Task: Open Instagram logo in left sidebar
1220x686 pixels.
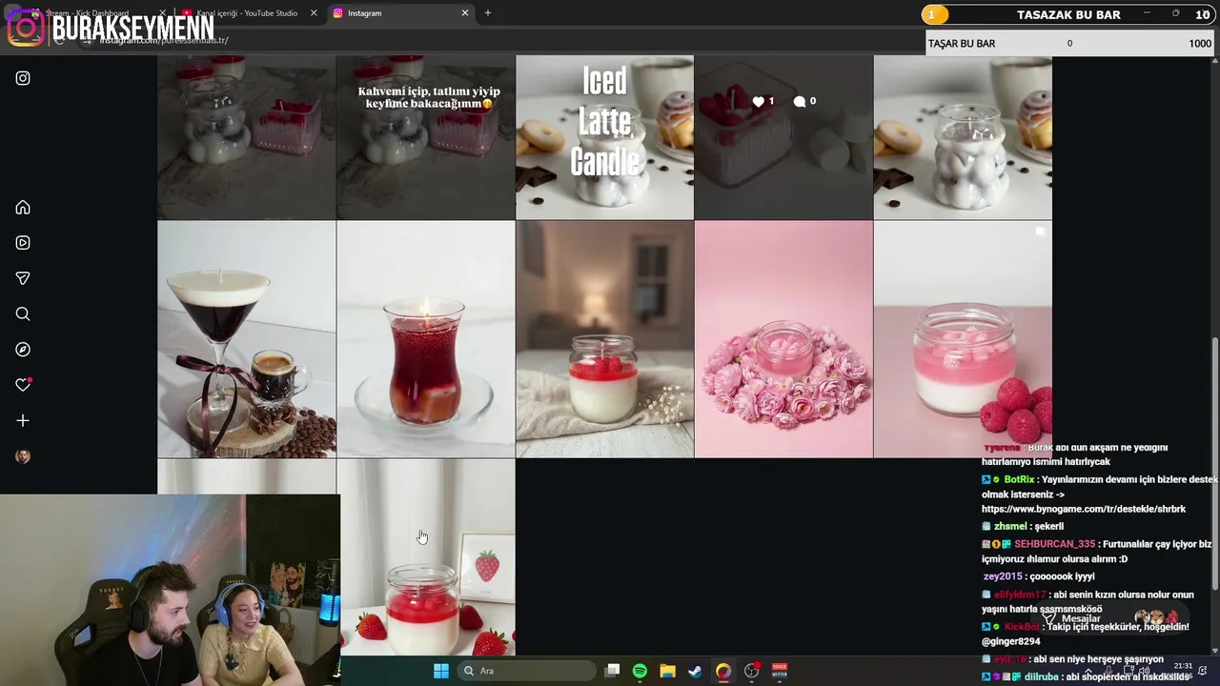Action: [23, 78]
